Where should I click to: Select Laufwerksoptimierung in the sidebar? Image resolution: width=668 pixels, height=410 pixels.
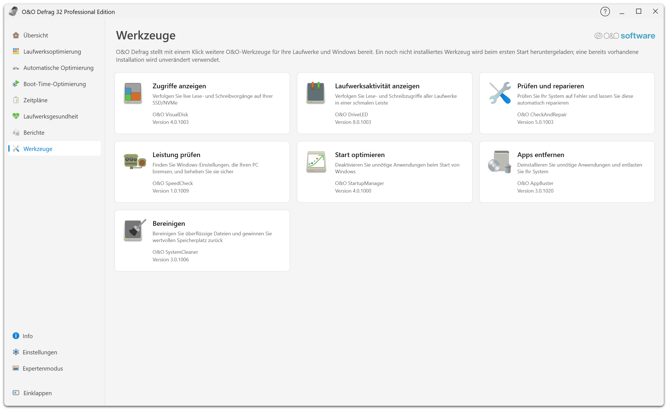(55, 51)
